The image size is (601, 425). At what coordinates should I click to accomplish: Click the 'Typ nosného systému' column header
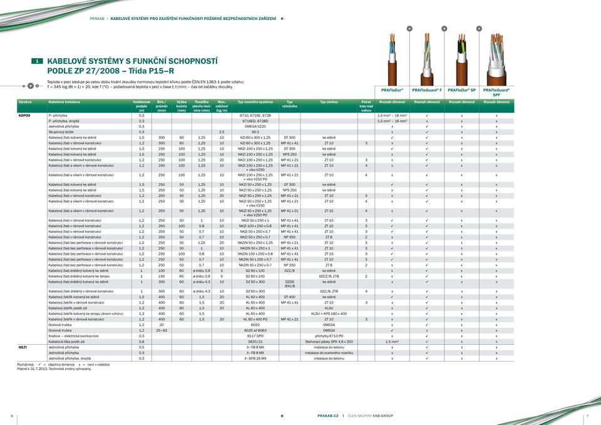(255, 102)
